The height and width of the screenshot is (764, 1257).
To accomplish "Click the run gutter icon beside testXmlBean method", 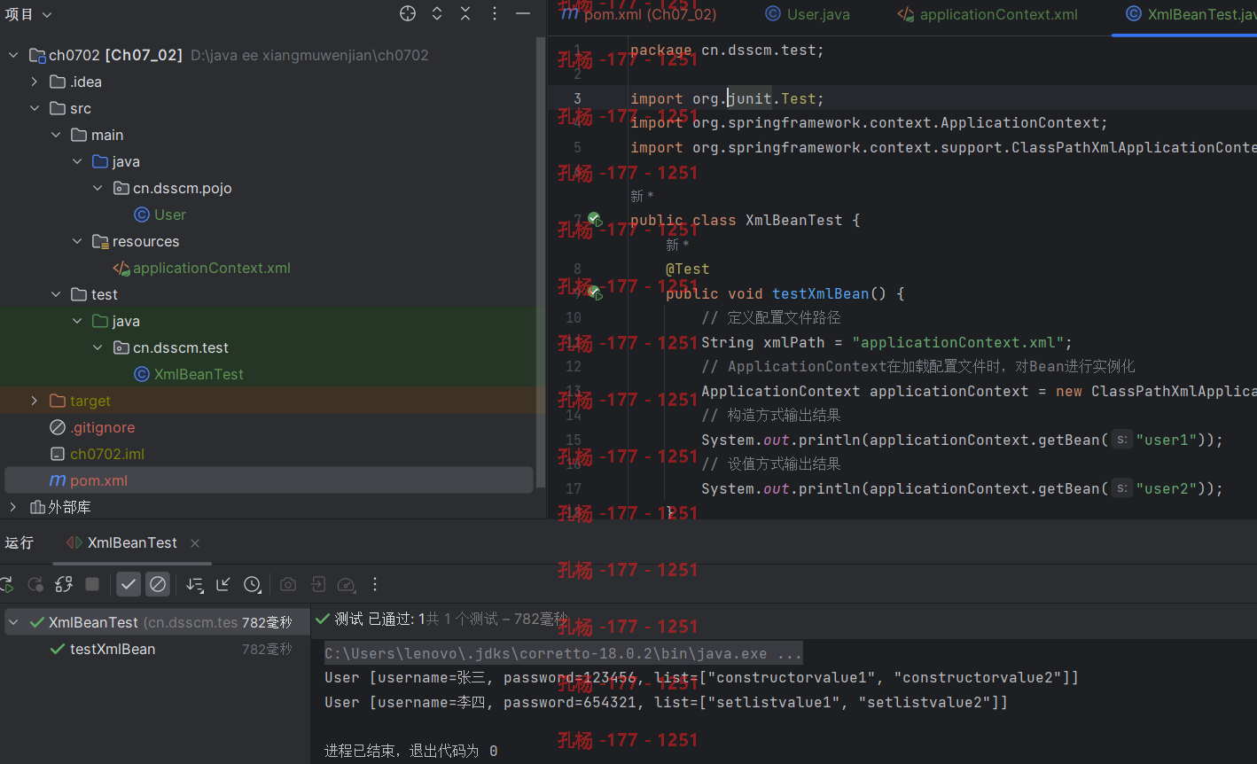I will 595,292.
